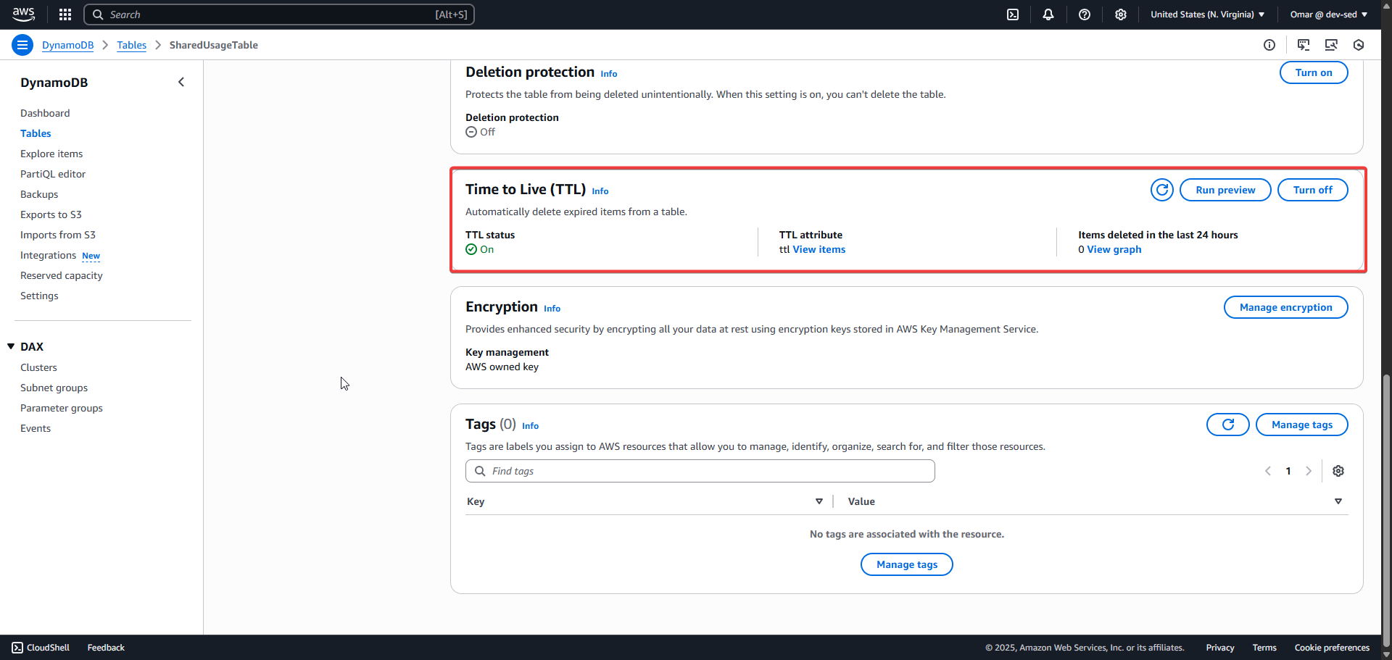This screenshot has width=1392, height=660.
Task: Open CloudShell from the top bar icon
Action: pyautogui.click(x=1013, y=14)
